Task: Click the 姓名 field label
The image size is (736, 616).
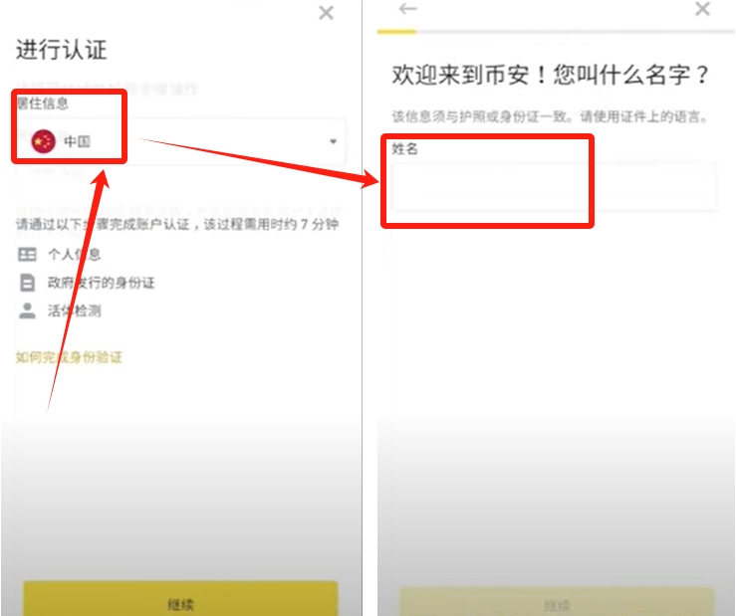Action: point(404,149)
